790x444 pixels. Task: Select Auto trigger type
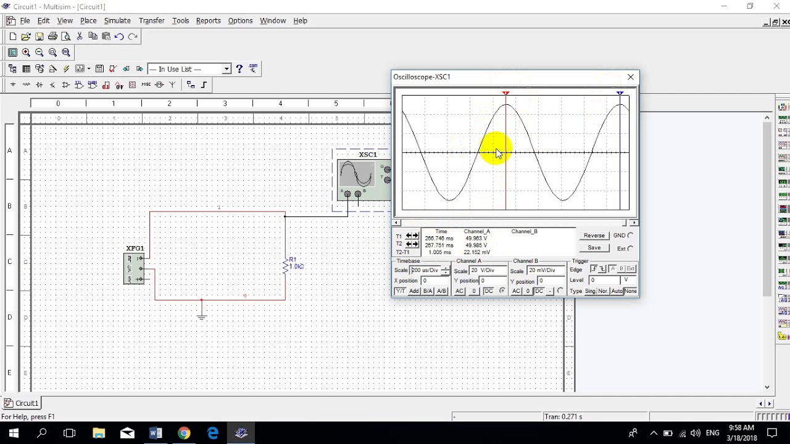[617, 291]
